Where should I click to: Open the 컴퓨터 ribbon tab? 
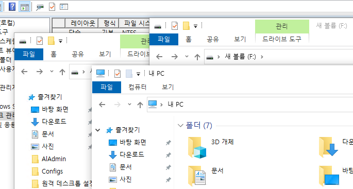(138, 87)
